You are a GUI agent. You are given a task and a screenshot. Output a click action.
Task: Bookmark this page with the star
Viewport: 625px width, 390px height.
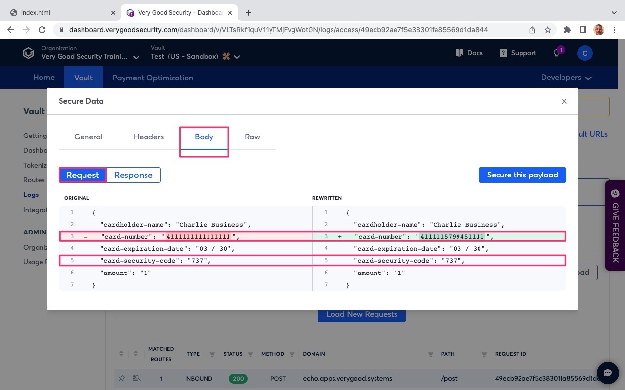(x=548, y=30)
